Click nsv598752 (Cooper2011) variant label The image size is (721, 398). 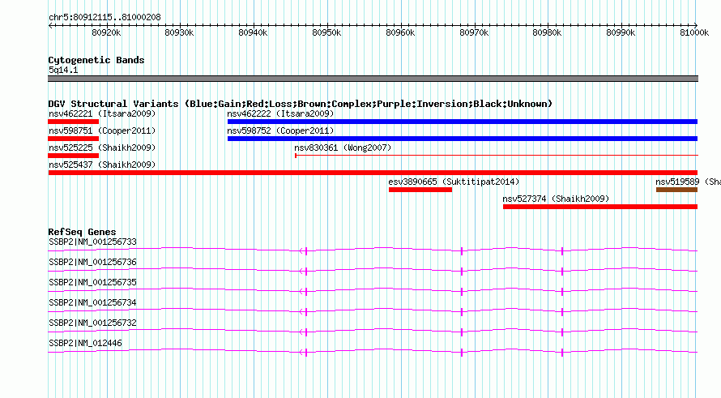coord(280,131)
